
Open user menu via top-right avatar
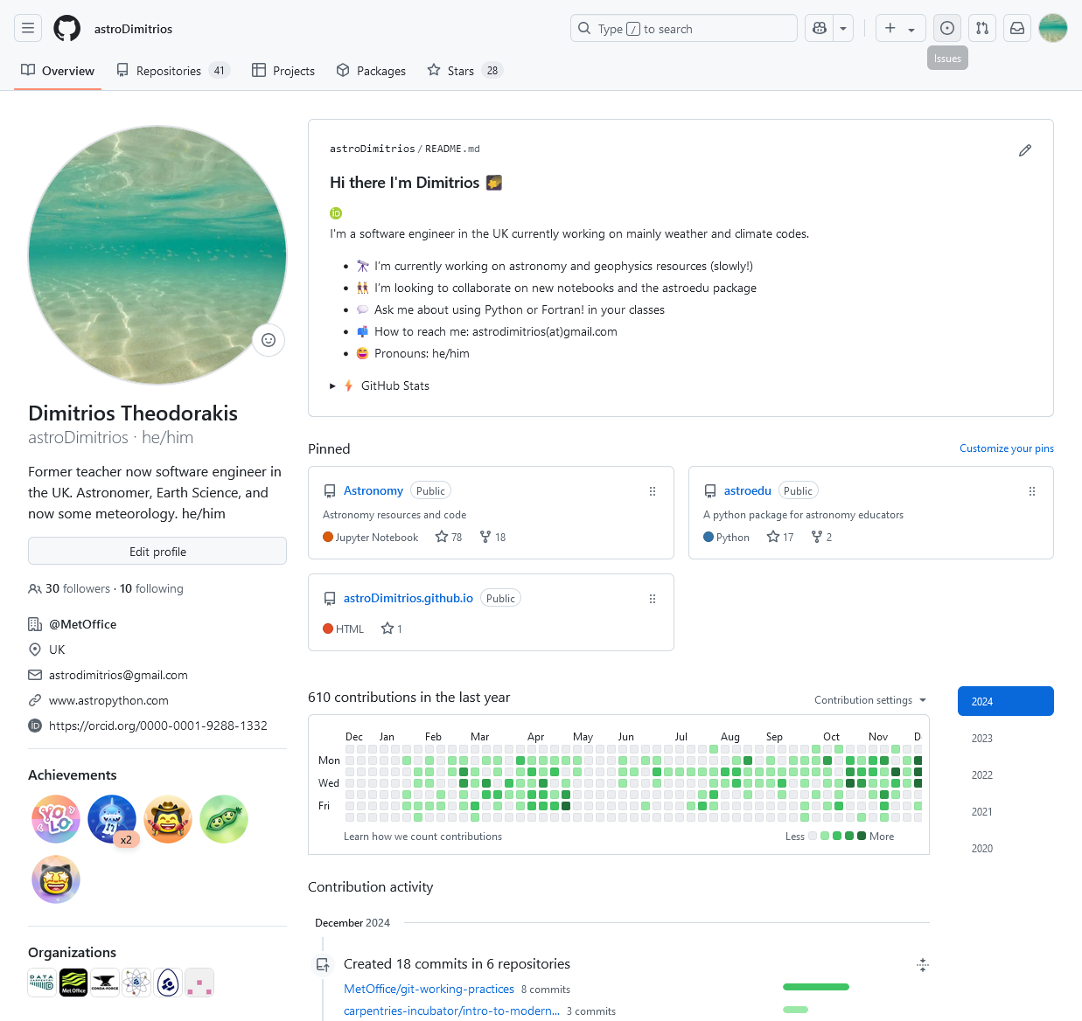pos(1053,28)
